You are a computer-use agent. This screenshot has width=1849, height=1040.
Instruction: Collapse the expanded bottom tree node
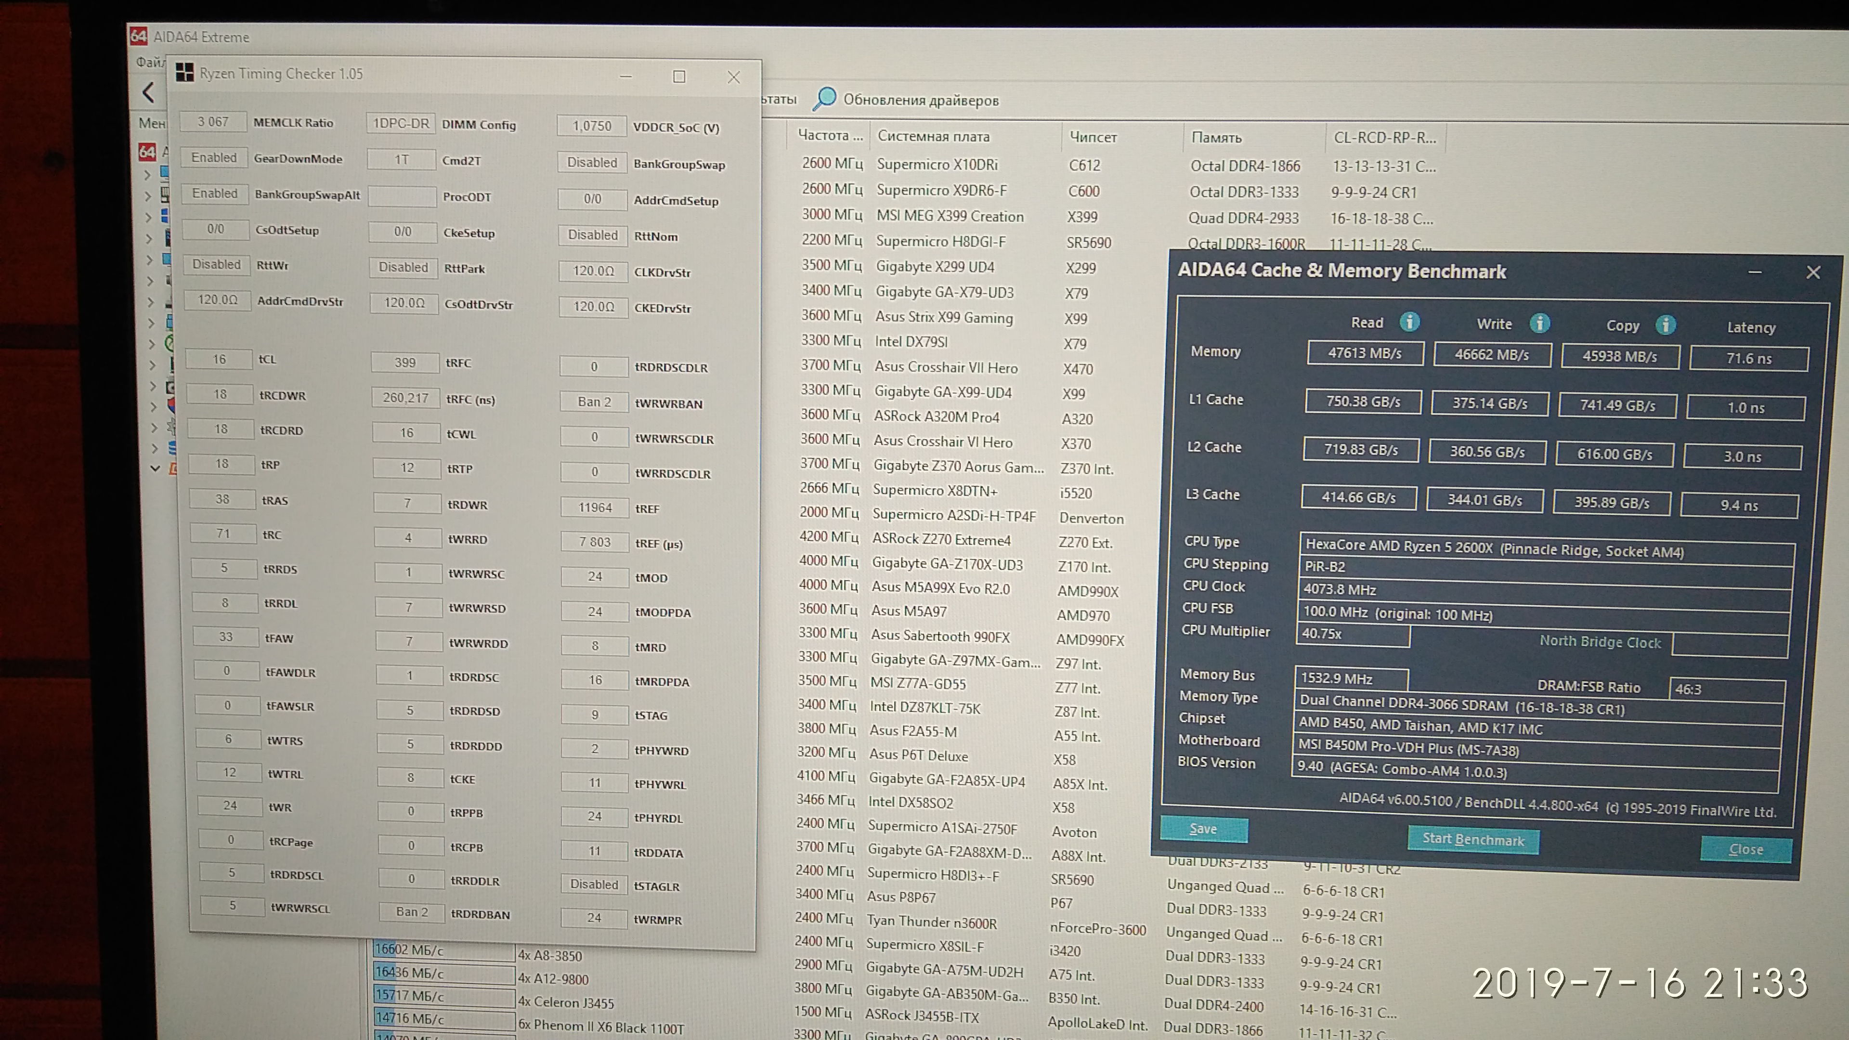click(x=154, y=468)
